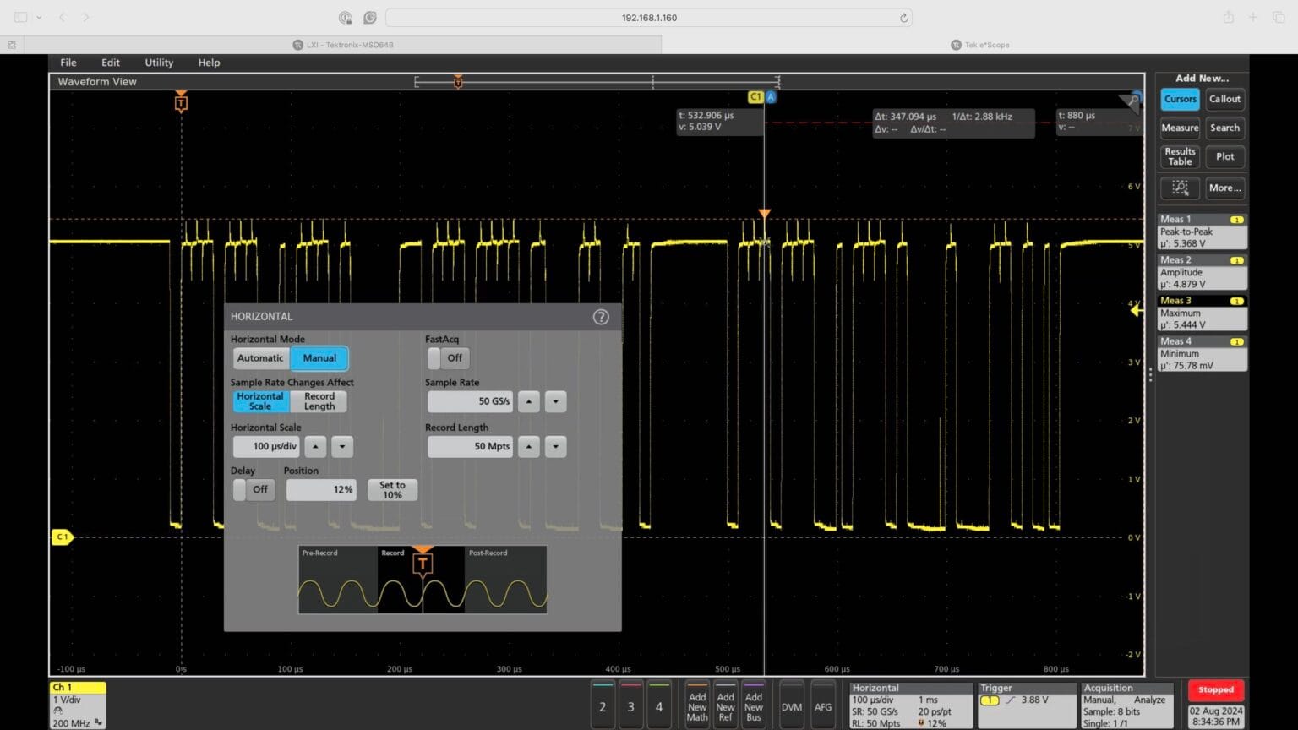Screen dimensions: 1298x730
Task: Toggle FastAcq Off switch
Action: [449, 358]
